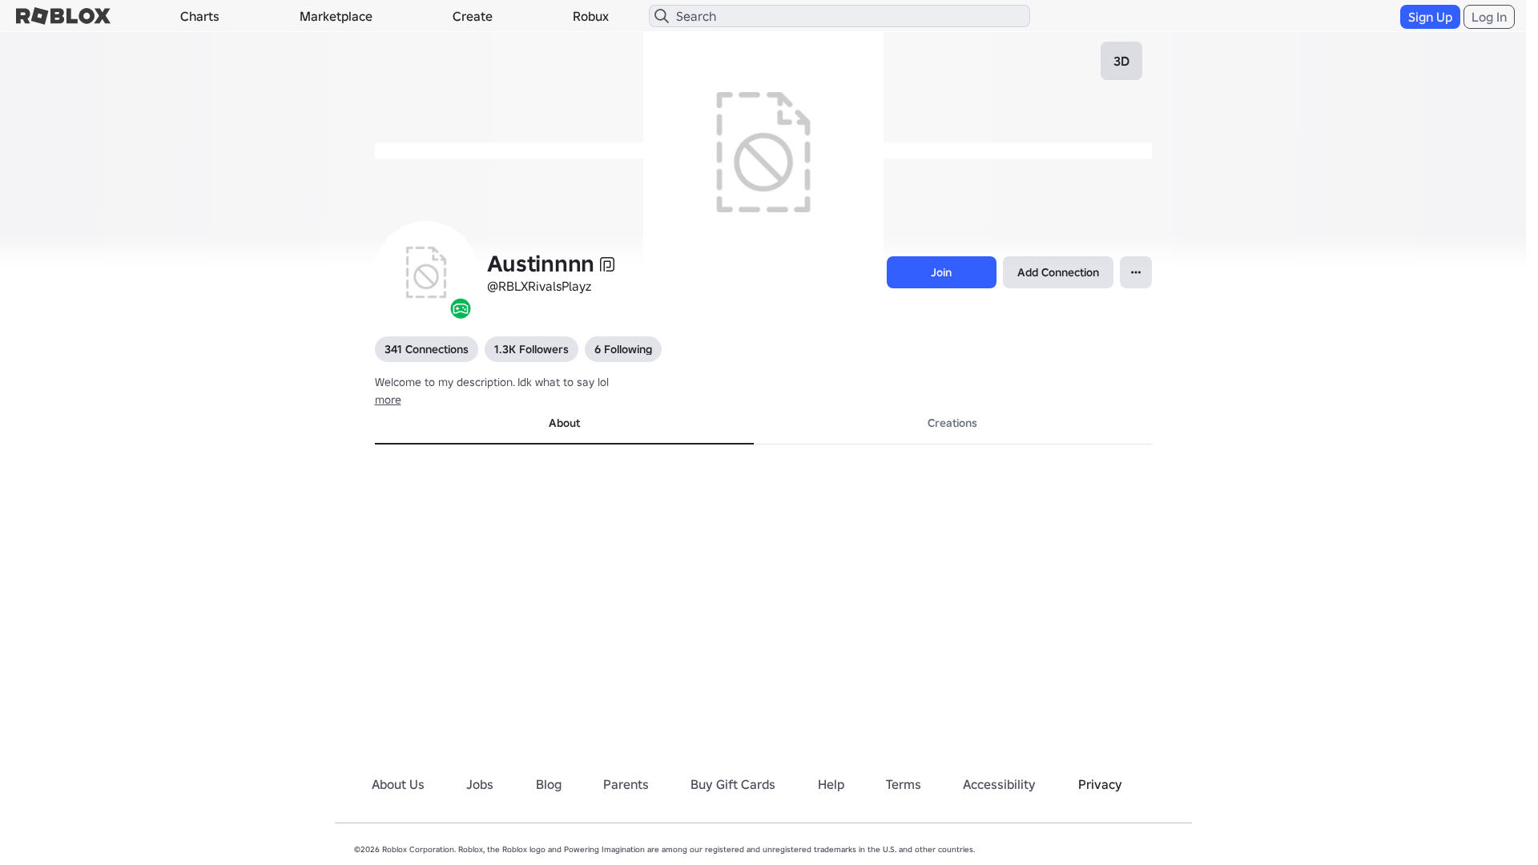Click the Sign Up button
Viewport: 1538px width, 865px height.
(x=1430, y=17)
